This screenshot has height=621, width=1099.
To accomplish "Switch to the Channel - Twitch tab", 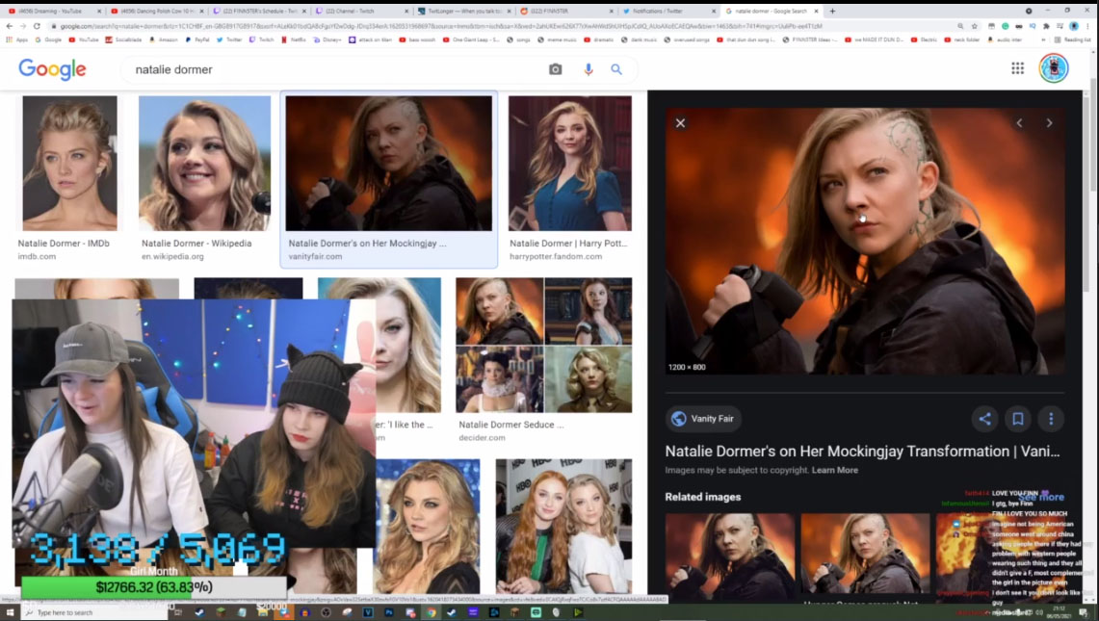I will click(x=361, y=12).
